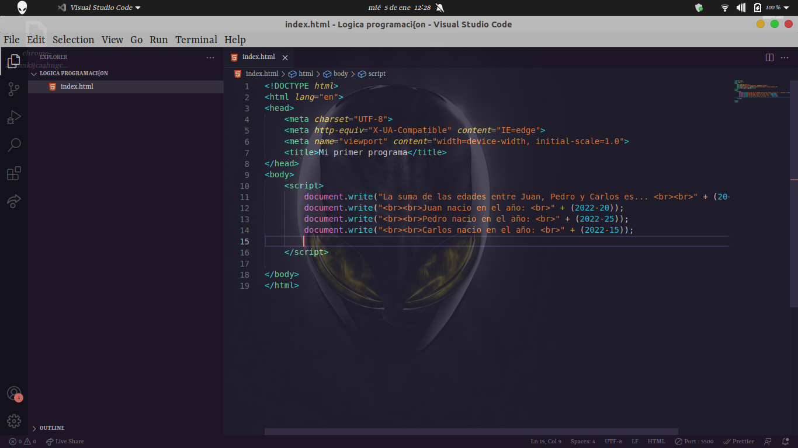798x448 pixels.
Task: Open the Go menu
Action: 136,40
